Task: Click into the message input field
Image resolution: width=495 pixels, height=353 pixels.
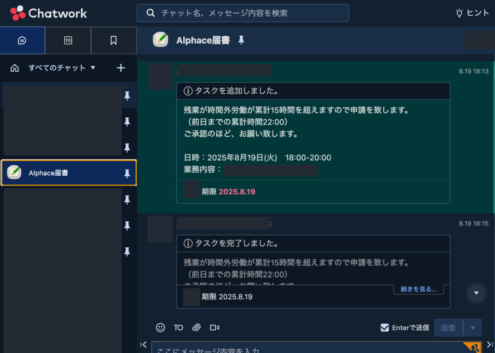Action: [317, 347]
